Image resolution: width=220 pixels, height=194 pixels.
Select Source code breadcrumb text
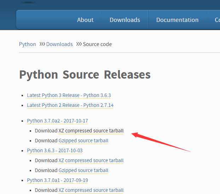[x=97, y=44]
